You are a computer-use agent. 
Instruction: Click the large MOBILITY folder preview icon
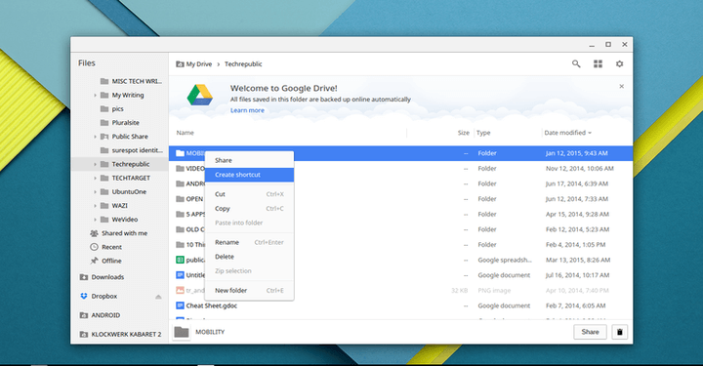tap(182, 332)
